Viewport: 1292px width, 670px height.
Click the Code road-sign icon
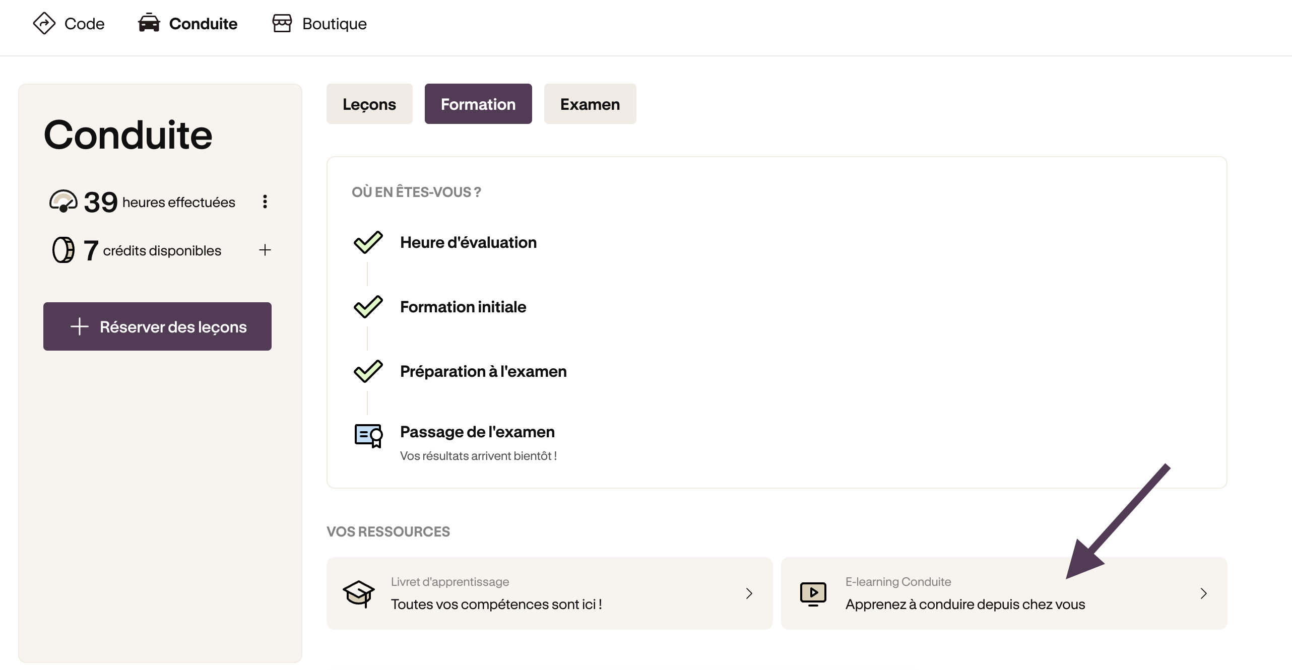coord(44,23)
